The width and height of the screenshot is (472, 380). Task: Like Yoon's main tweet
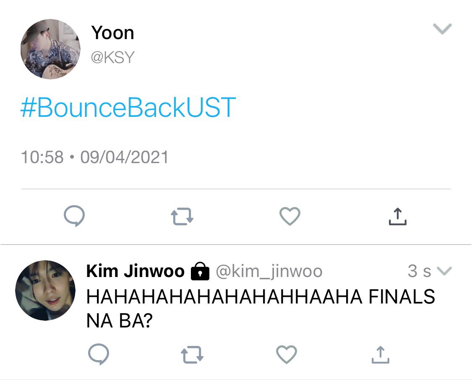click(290, 216)
